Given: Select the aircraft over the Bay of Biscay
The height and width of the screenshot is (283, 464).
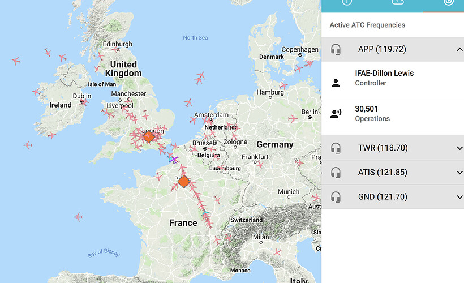Looking at the screenshot, I should pyautogui.click(x=78, y=217).
